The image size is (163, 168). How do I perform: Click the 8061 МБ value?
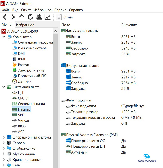[x=128, y=37]
